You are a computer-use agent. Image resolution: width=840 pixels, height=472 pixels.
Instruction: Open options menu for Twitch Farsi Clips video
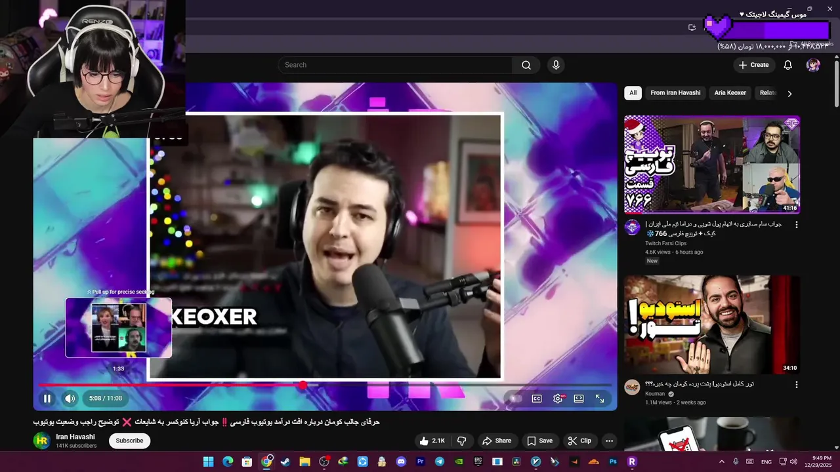coord(797,224)
